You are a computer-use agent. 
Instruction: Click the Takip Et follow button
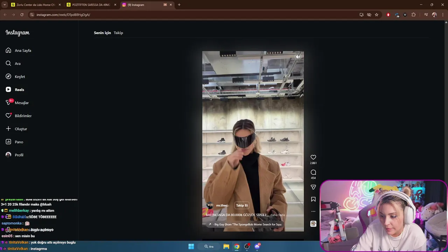click(242, 205)
